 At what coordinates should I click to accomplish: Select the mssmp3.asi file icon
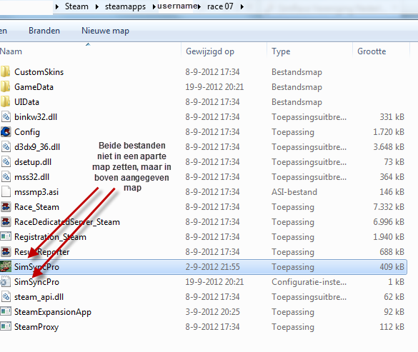click(6, 192)
